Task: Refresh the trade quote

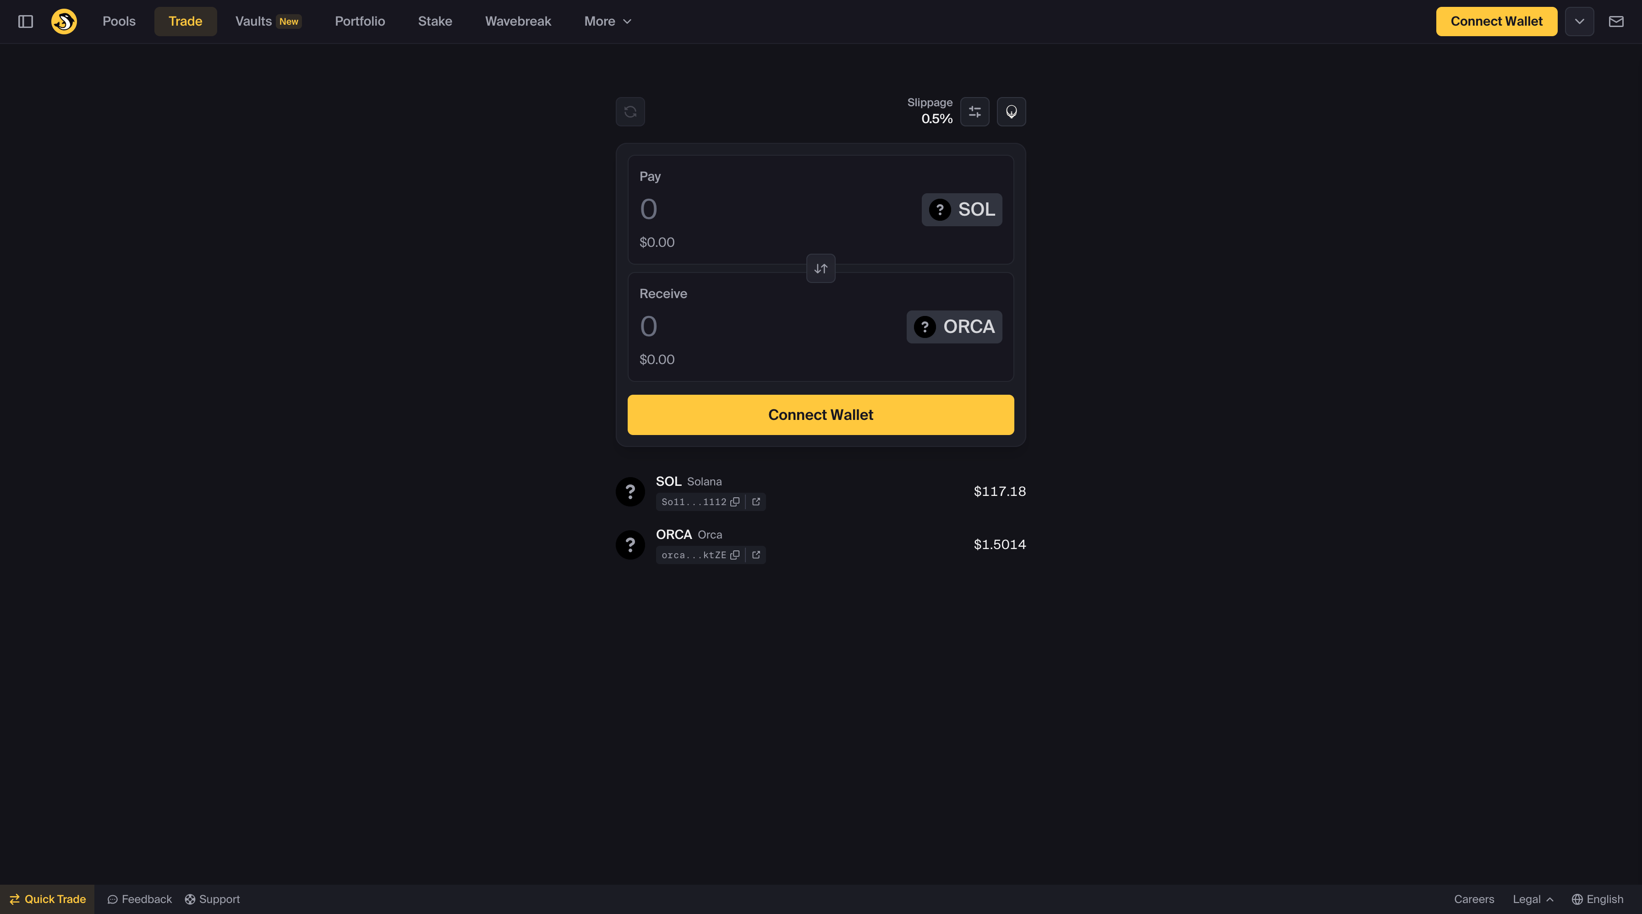Action: click(x=630, y=111)
